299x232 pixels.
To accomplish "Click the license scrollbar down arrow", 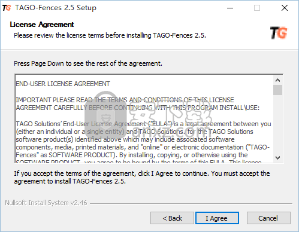I will [277, 158].
